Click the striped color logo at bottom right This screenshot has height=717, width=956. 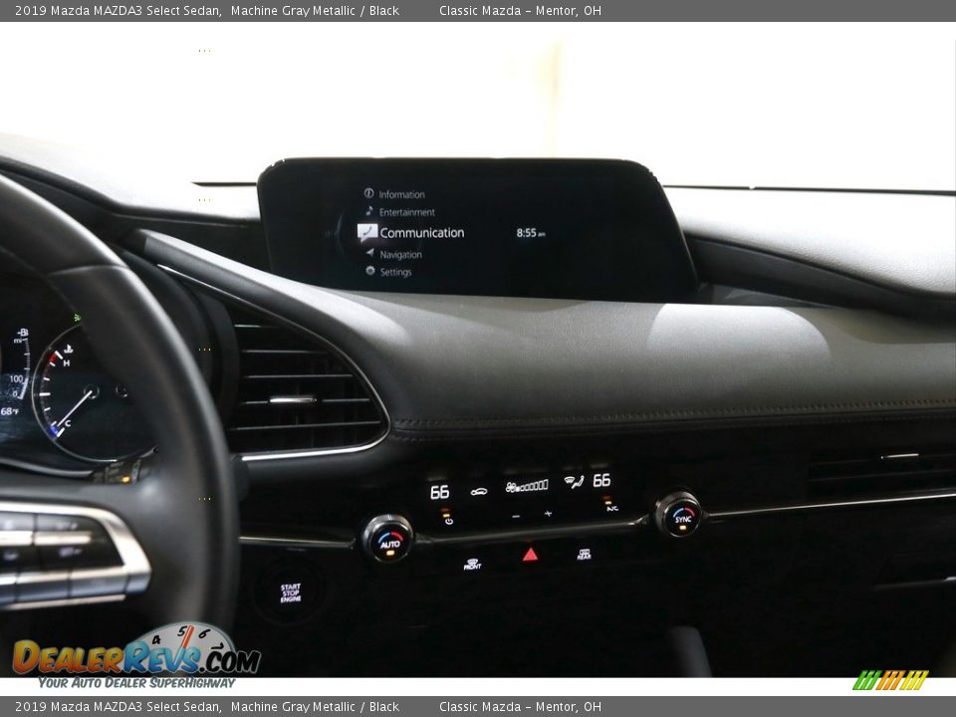(x=890, y=680)
